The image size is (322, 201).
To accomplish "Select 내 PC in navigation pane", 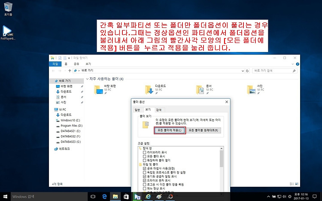I will tap(61, 110).
